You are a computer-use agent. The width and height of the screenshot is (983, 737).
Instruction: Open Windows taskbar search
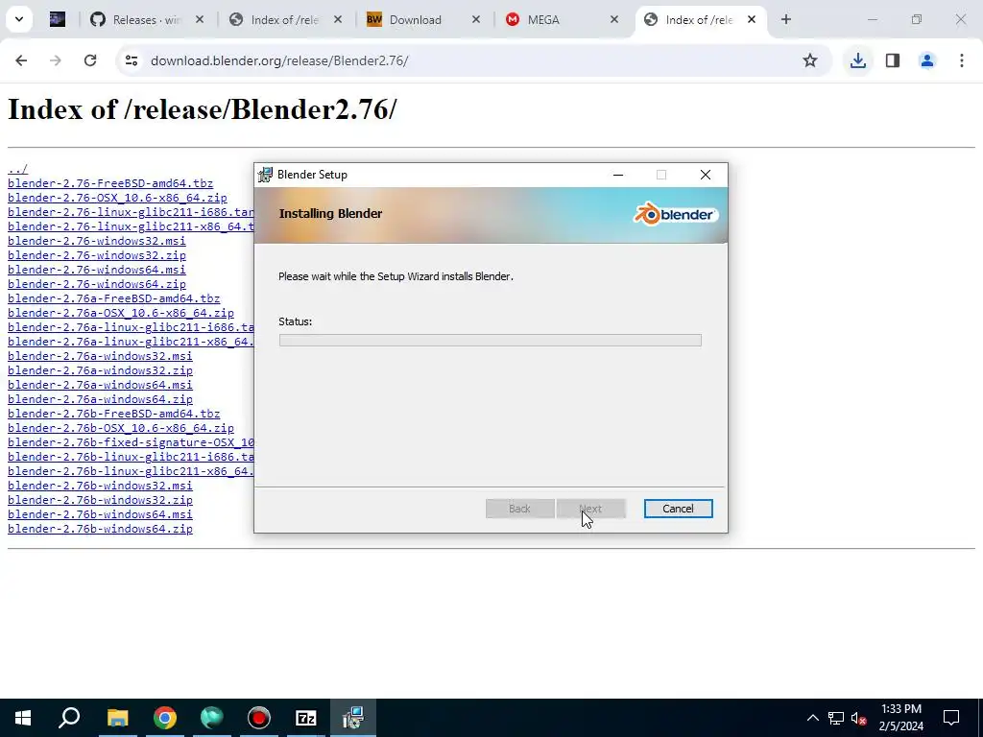[69, 718]
